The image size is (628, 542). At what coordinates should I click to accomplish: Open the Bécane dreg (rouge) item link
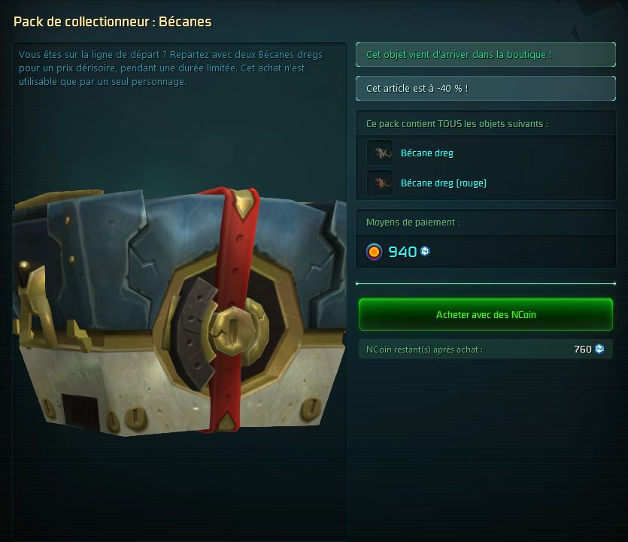(x=444, y=183)
